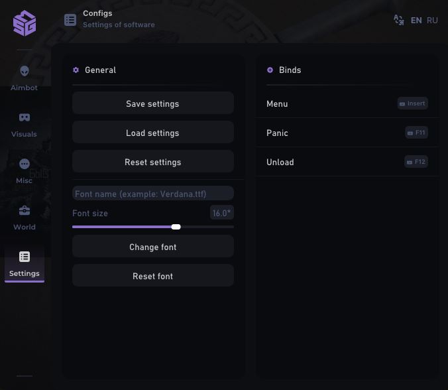
Task: Open the Aimbot alien icon
Action: point(25,71)
